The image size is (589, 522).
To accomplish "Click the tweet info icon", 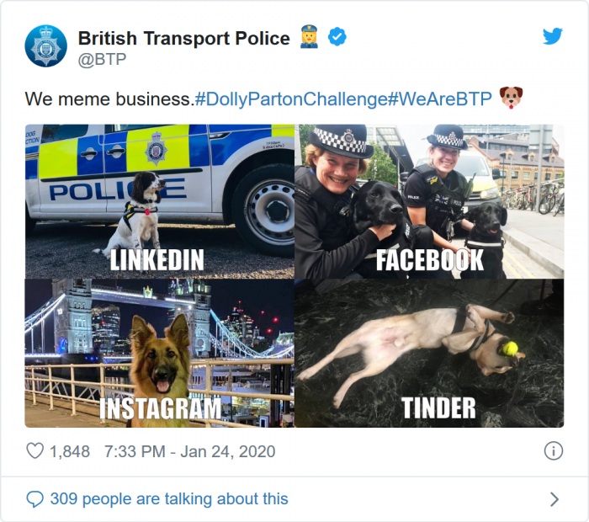I will point(553,451).
